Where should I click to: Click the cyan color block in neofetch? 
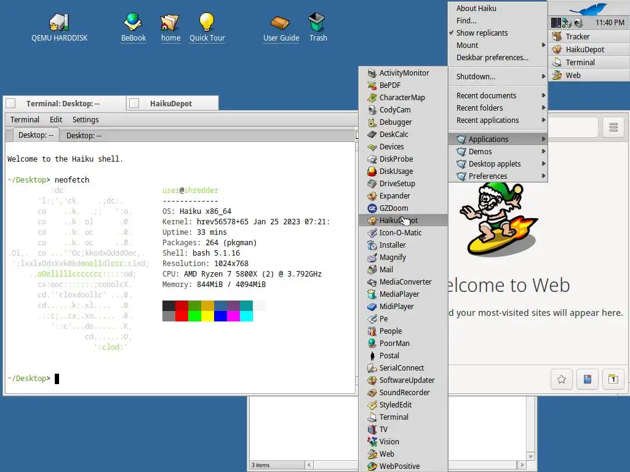246,317
